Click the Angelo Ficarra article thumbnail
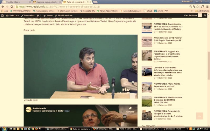The height and width of the screenshot is (131, 210). click(147, 42)
